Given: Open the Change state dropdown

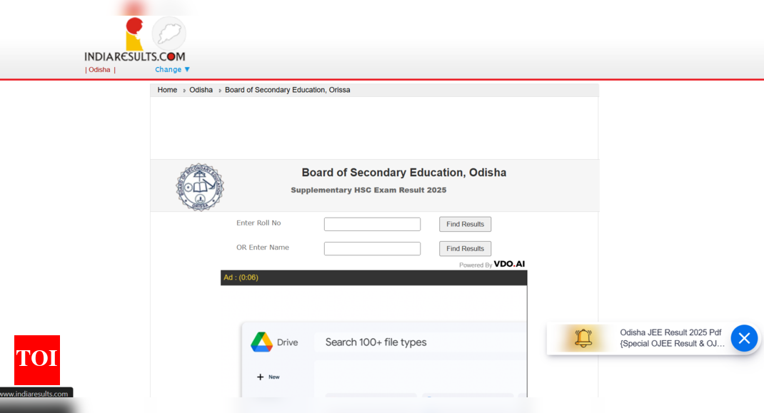Looking at the screenshot, I should click(173, 70).
